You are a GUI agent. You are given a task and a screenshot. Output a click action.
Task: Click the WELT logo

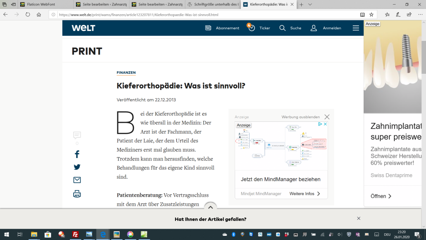83,28
